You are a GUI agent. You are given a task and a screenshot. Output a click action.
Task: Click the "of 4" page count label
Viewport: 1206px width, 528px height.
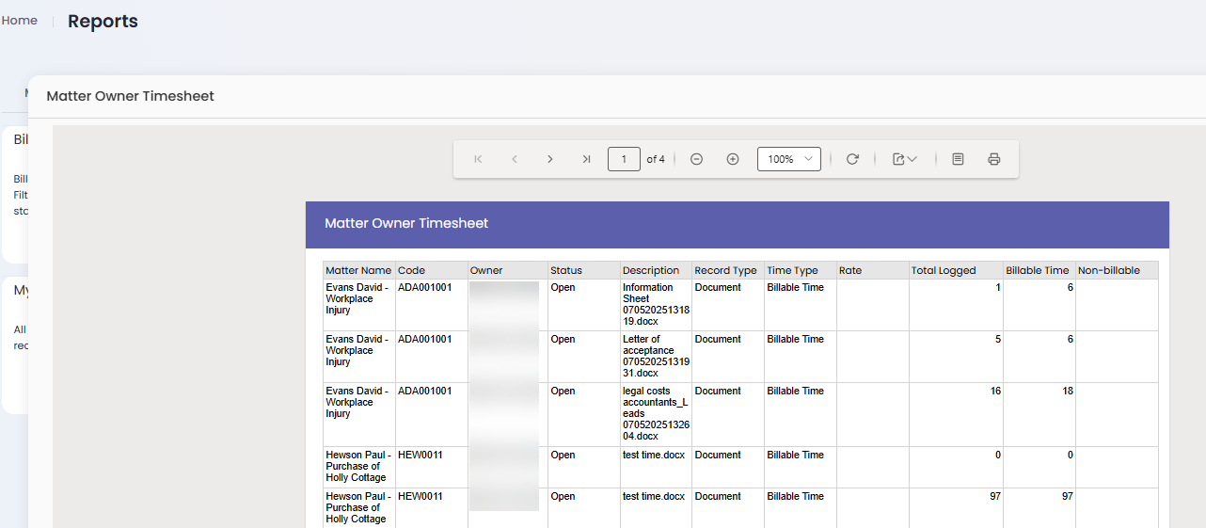tap(656, 159)
